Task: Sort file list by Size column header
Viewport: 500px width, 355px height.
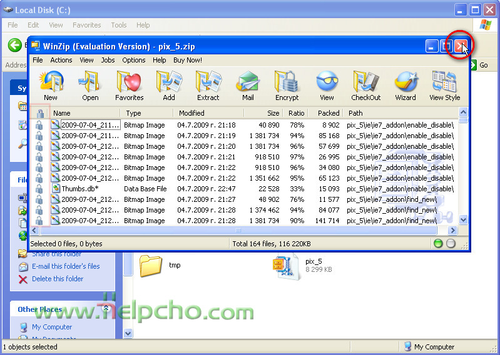Action: (x=263, y=113)
